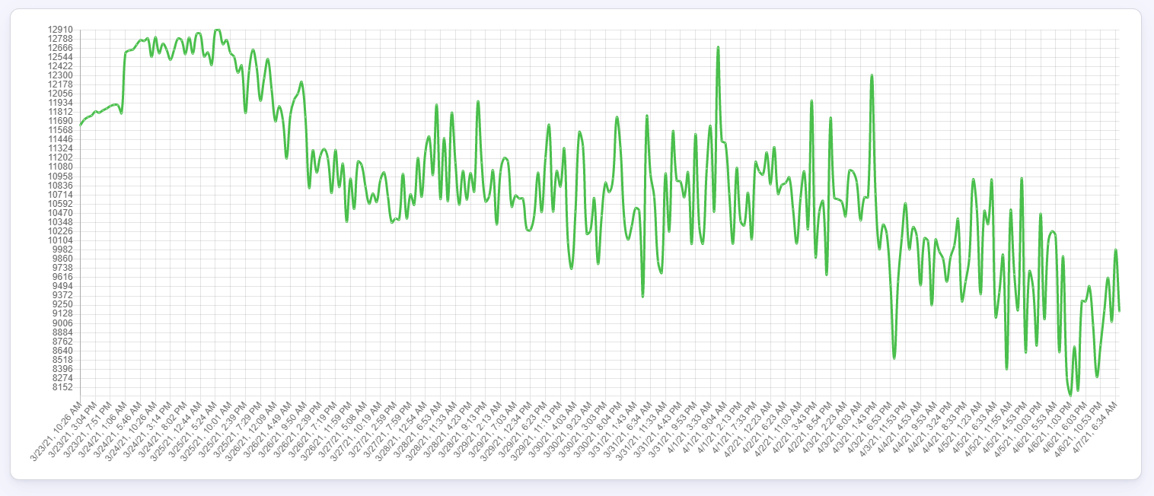Click the tallest peak on 4/1/21
Viewport: 1154px width, 496px height.
[718, 47]
